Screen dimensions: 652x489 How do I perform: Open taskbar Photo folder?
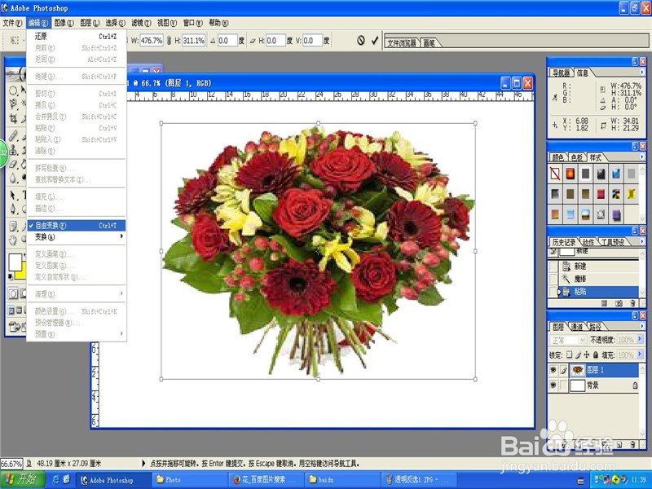click(x=189, y=480)
